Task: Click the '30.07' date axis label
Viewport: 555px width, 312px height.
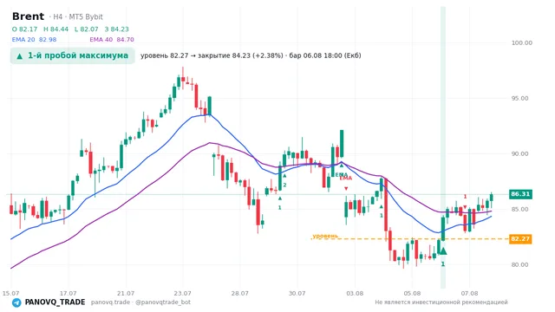Action: (297, 294)
